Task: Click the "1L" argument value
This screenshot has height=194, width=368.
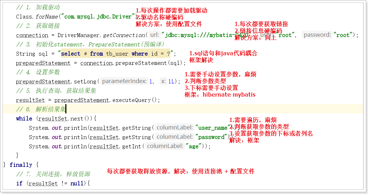Action: (171, 82)
